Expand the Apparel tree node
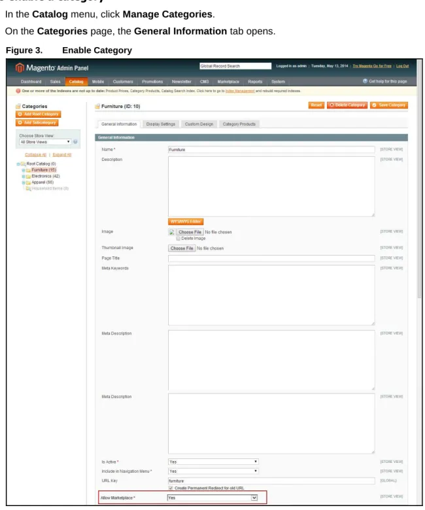Viewport: 425px width, 510px height. coord(24,182)
